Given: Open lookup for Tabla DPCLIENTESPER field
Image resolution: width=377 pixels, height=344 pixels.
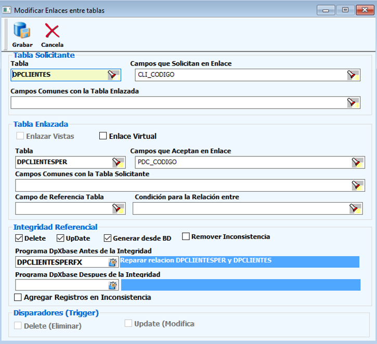Looking at the screenshot, I should click(118, 162).
